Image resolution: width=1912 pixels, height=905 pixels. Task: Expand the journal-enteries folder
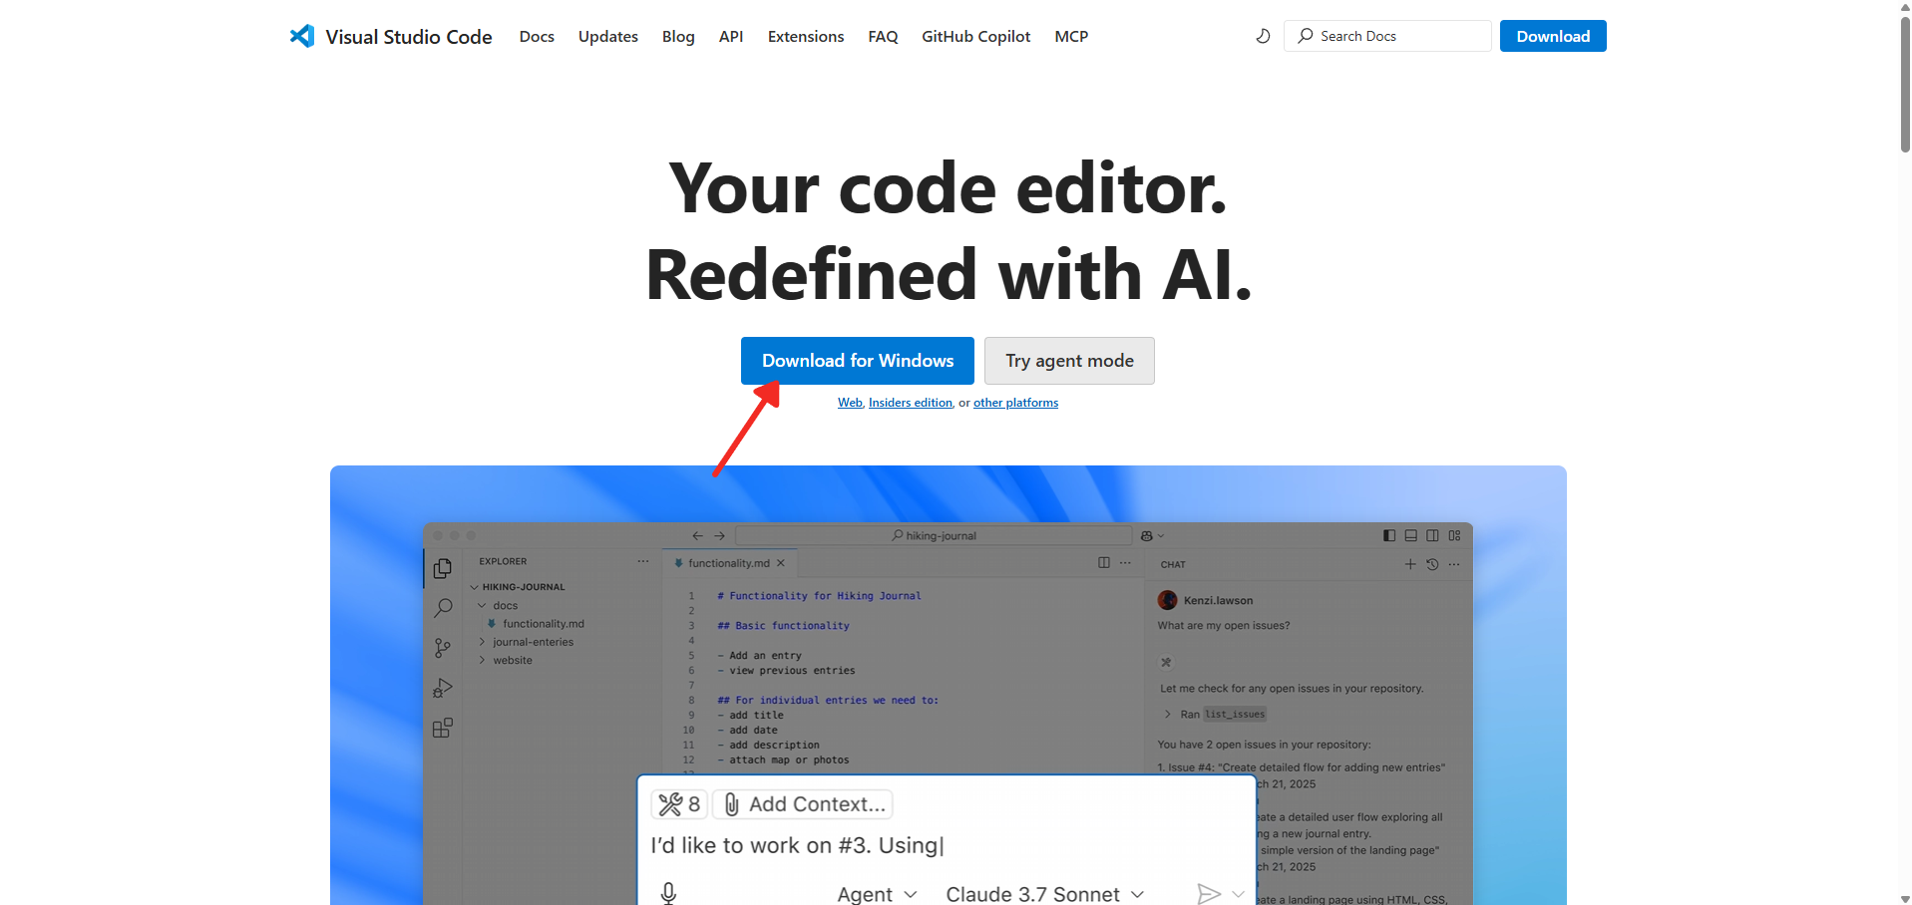point(533,642)
